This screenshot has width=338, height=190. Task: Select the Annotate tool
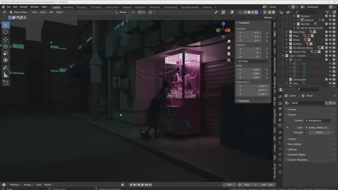tap(6, 68)
